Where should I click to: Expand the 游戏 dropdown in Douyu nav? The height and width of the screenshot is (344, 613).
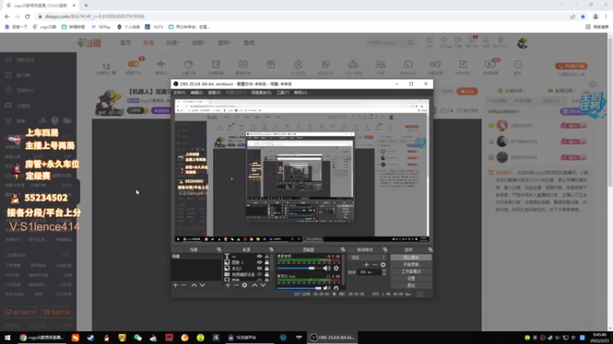pos(225,43)
